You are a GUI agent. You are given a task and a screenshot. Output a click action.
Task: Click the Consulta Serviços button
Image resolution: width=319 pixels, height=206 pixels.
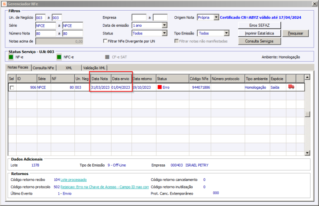tap(259, 41)
